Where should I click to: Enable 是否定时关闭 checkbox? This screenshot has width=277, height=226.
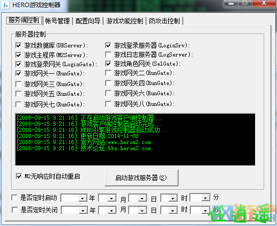(15, 210)
